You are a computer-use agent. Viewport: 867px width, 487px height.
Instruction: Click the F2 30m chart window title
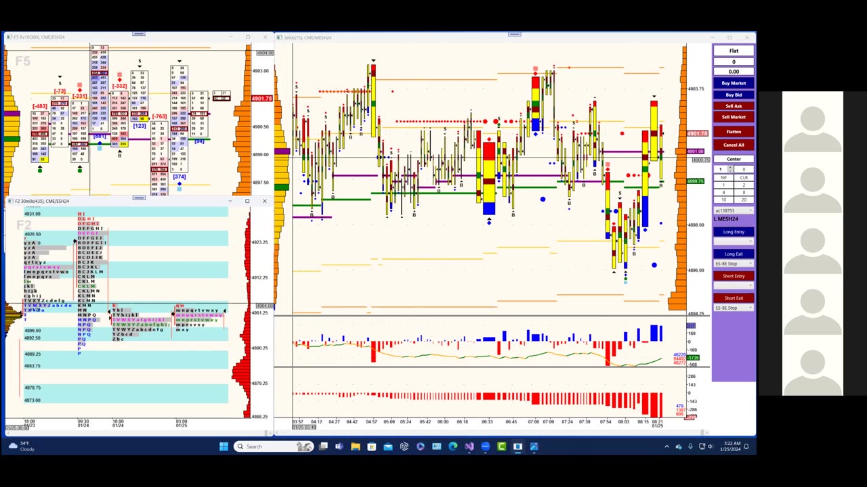pos(42,201)
